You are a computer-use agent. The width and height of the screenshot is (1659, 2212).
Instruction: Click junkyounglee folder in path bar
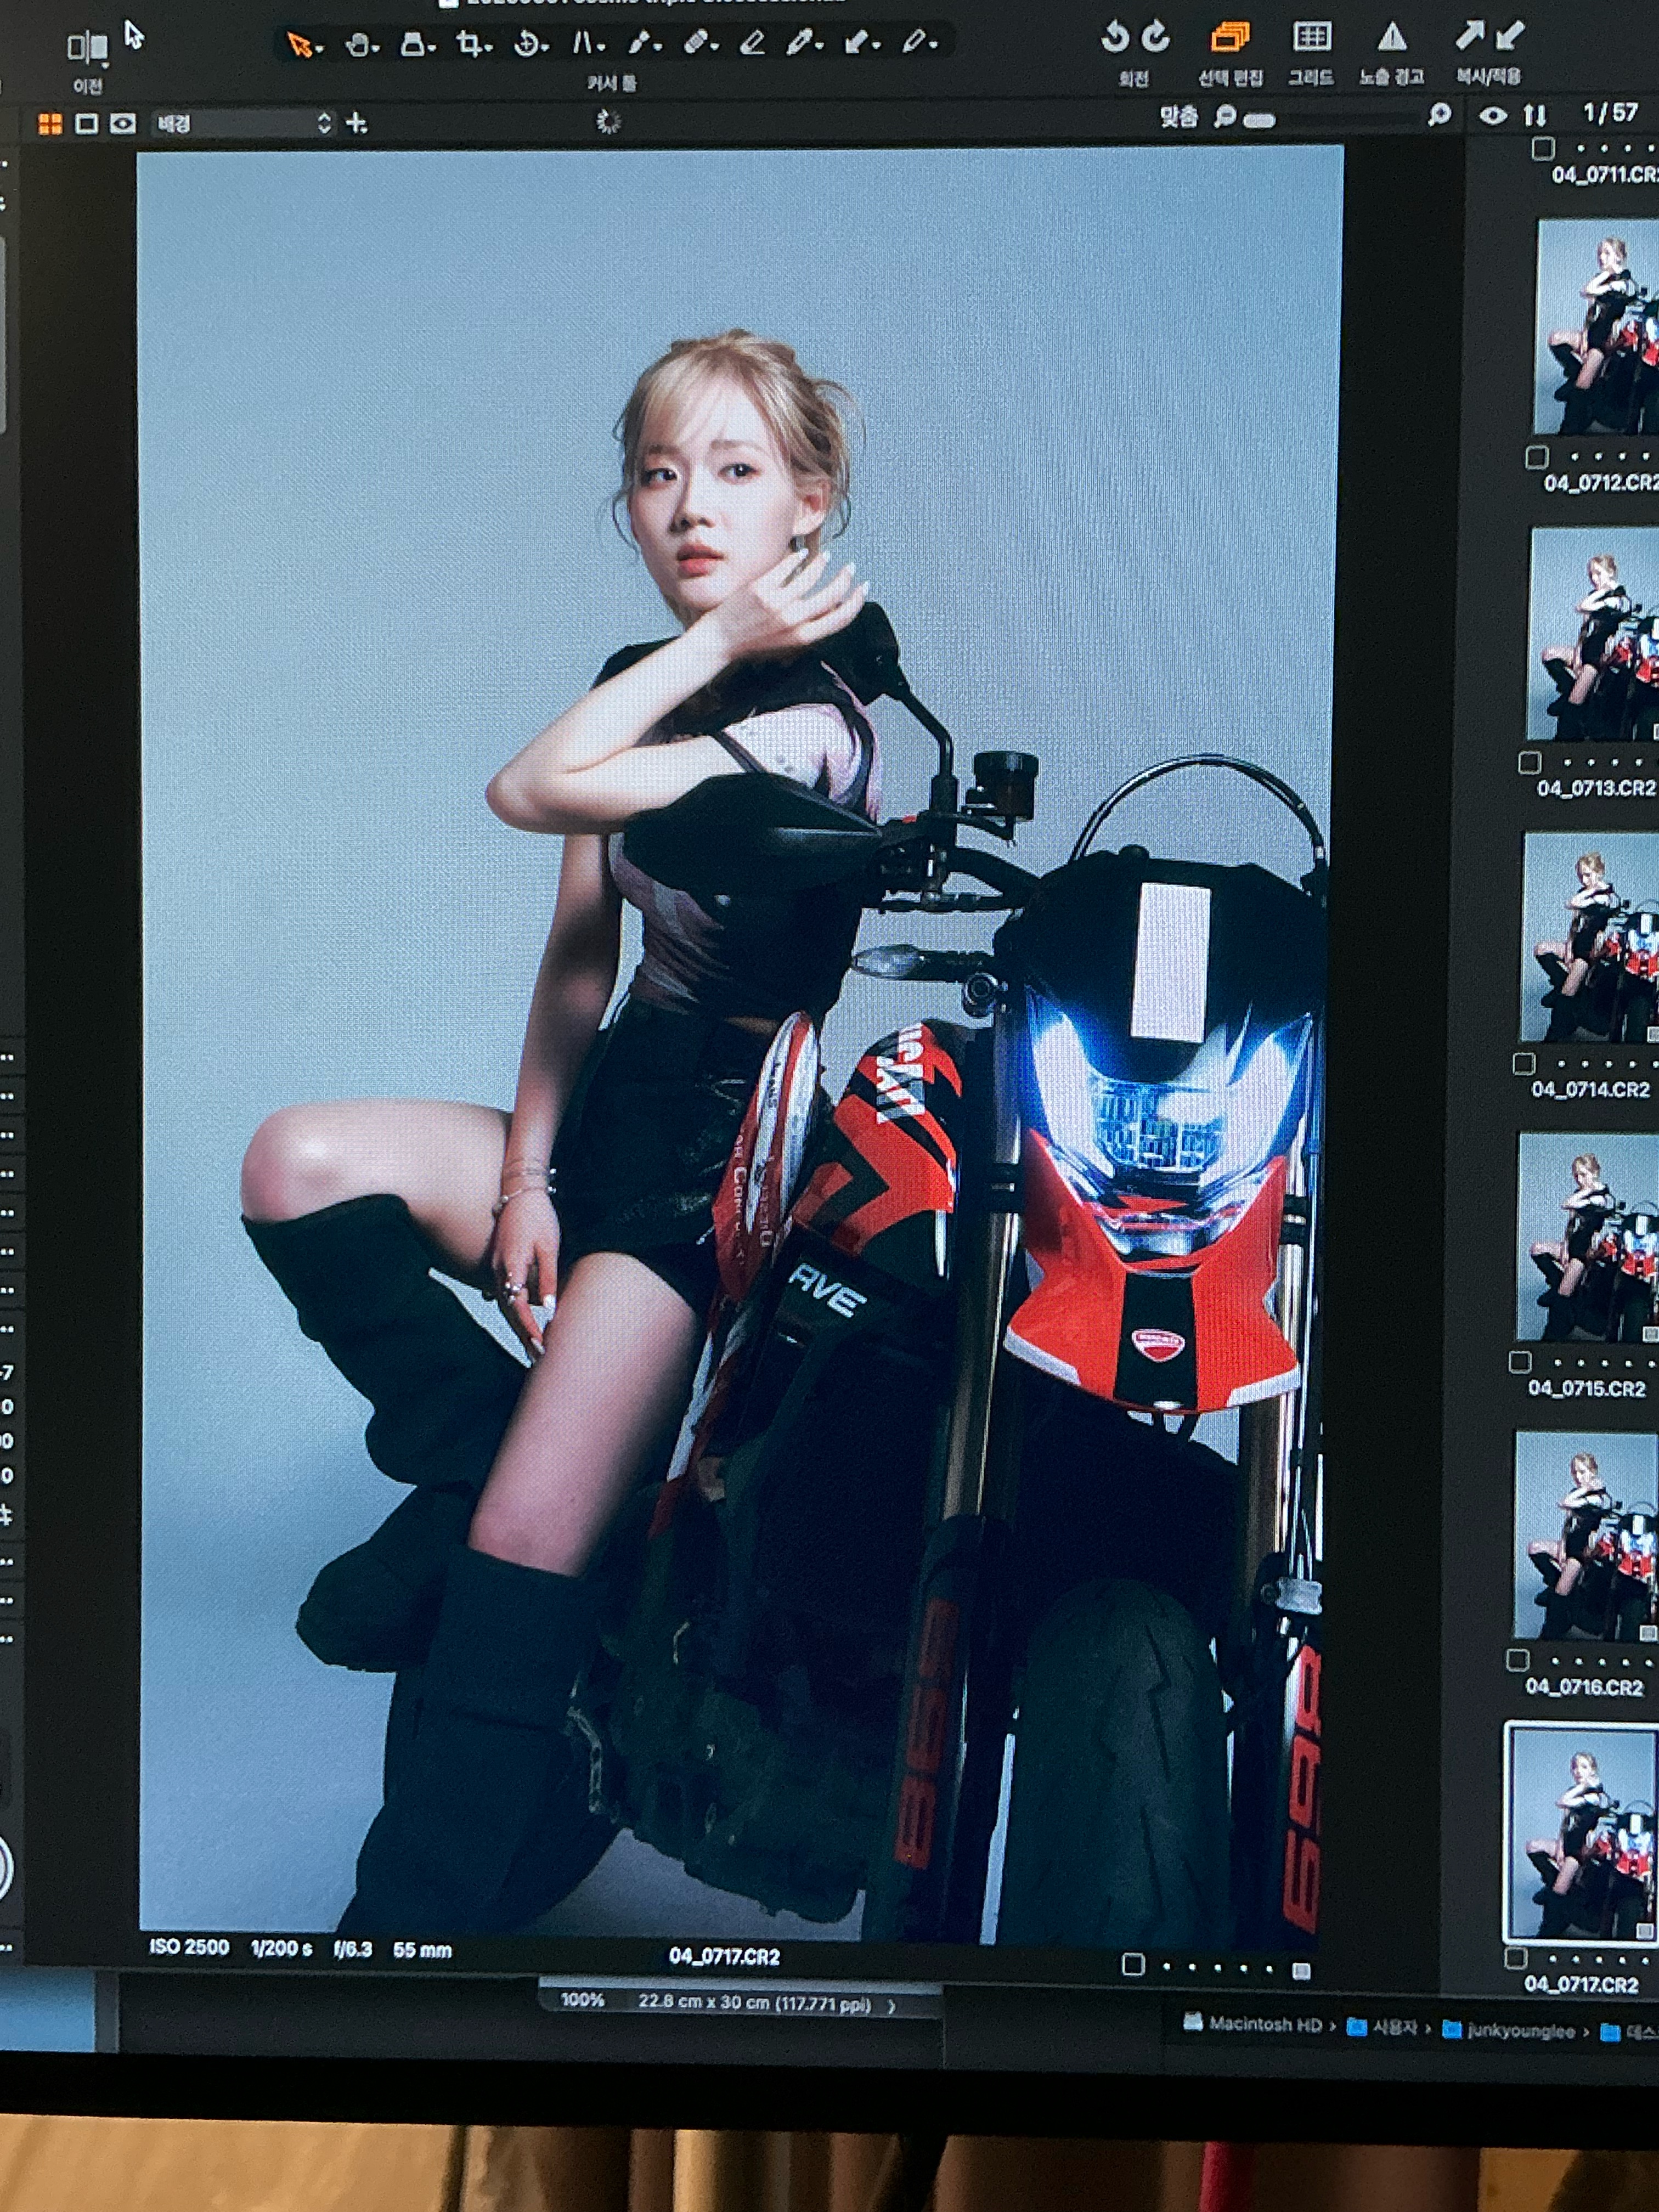coord(1508,2030)
